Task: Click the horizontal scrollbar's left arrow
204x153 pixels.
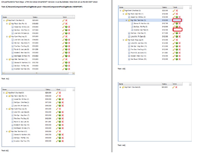Action: coord(3,73)
